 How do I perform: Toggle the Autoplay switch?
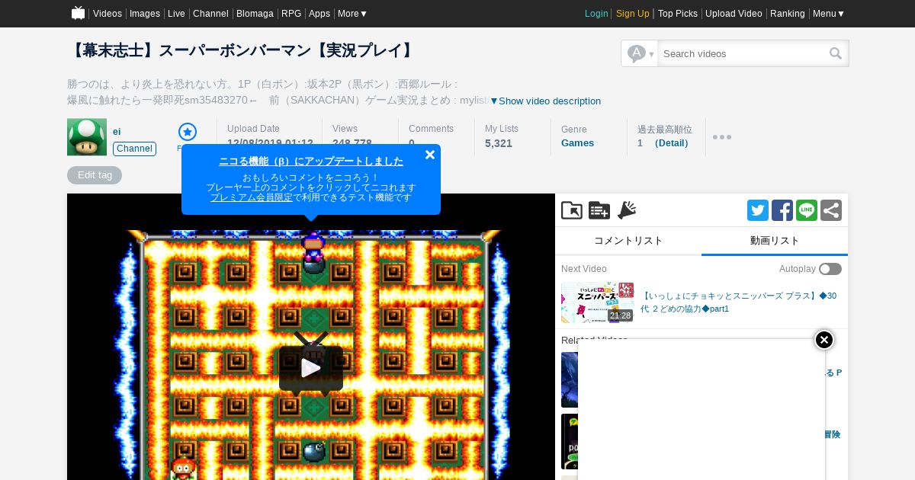coord(830,269)
